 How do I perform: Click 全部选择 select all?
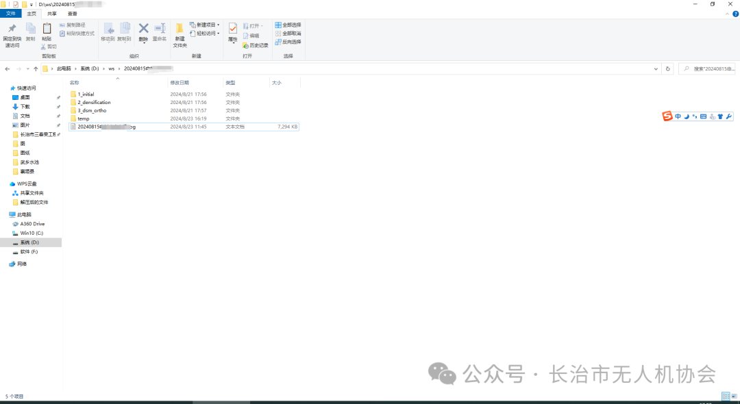pos(288,25)
